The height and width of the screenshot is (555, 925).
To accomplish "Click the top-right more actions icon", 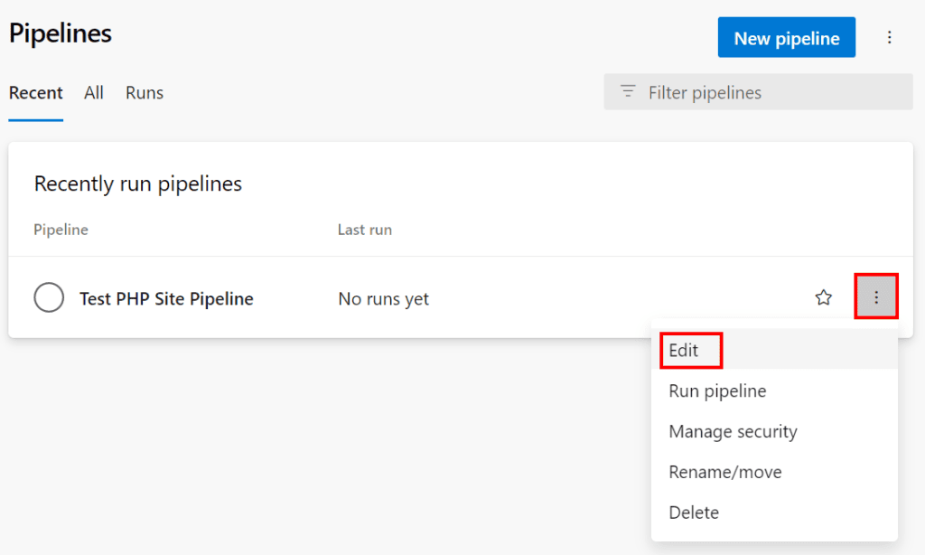I will point(890,37).
